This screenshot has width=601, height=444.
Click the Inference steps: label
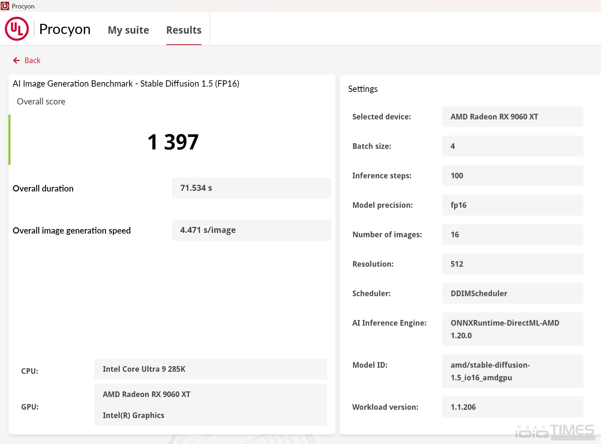pos(382,176)
